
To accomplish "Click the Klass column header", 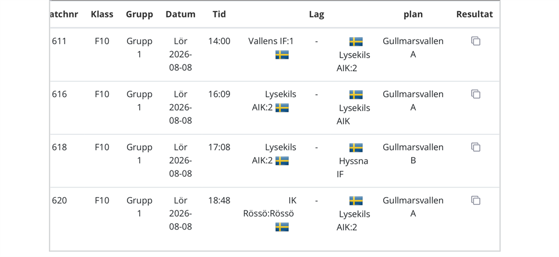I will 102,14.
